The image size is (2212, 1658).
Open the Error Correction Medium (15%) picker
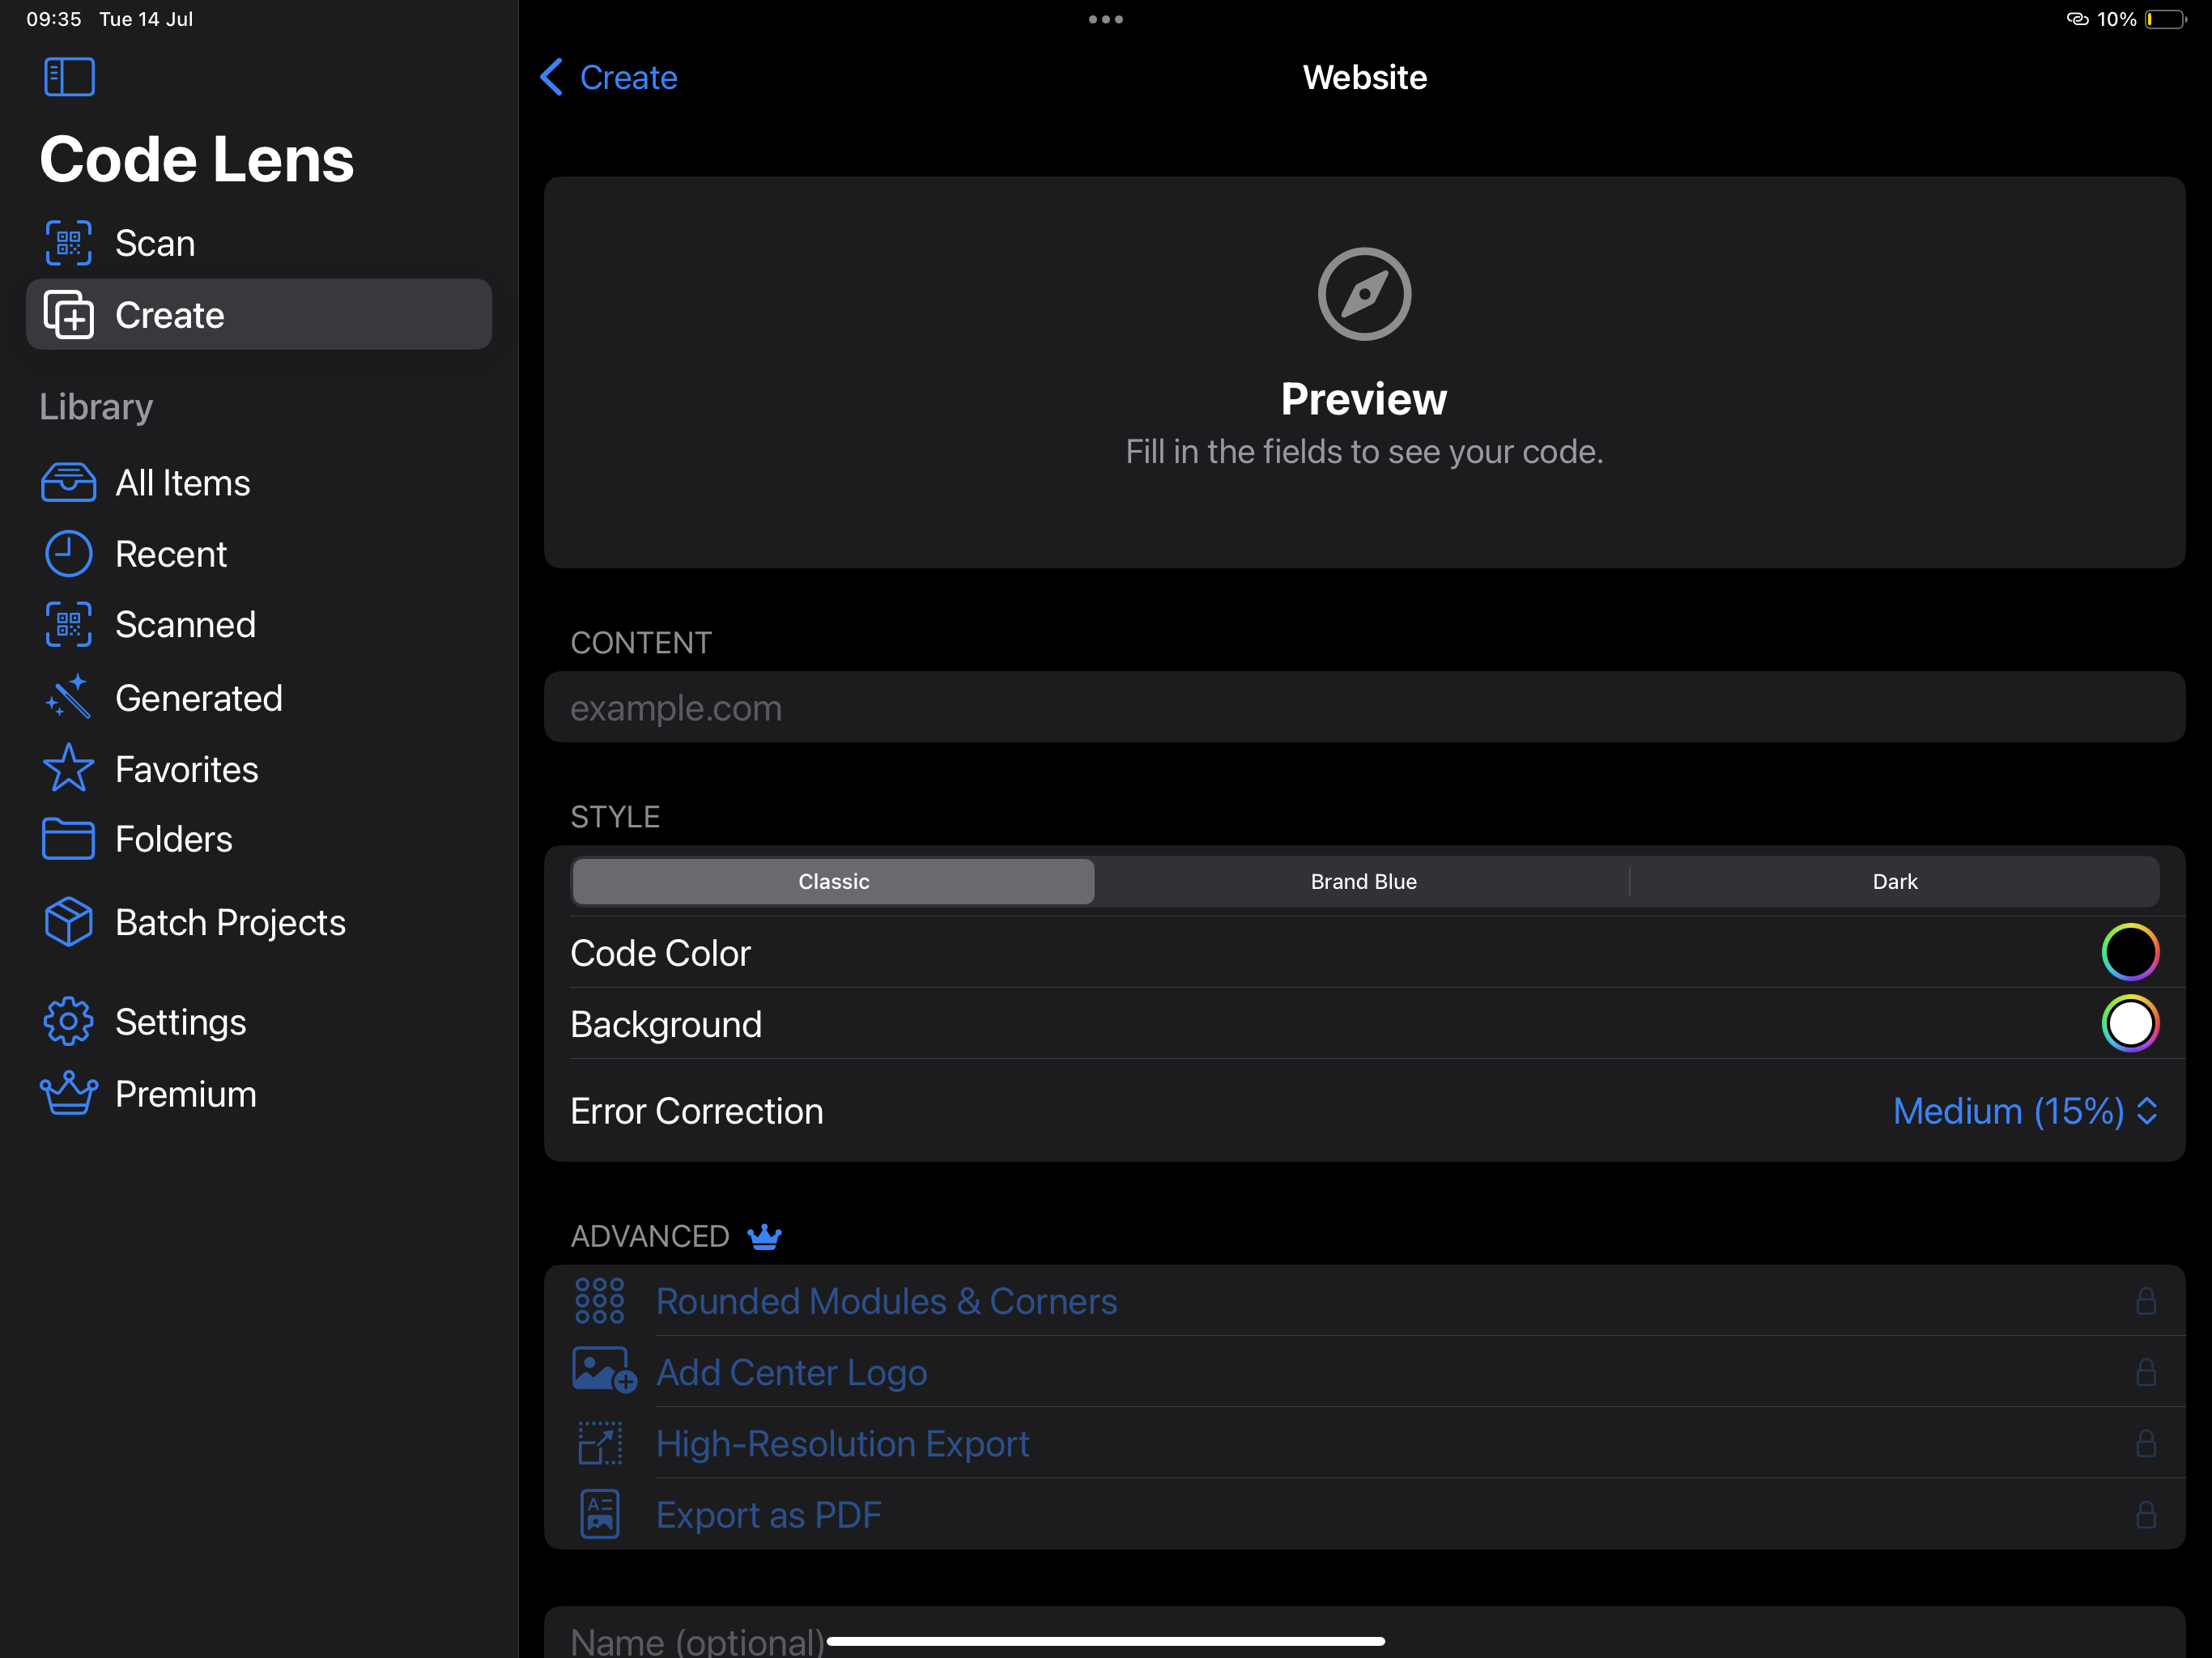[x=2025, y=1111]
